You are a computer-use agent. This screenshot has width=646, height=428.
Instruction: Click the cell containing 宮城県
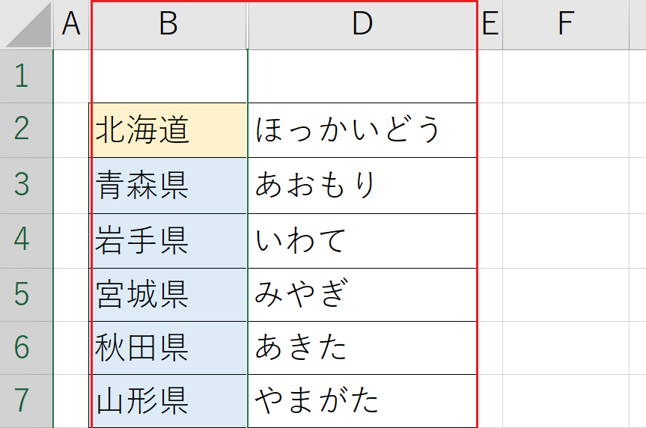pos(168,295)
